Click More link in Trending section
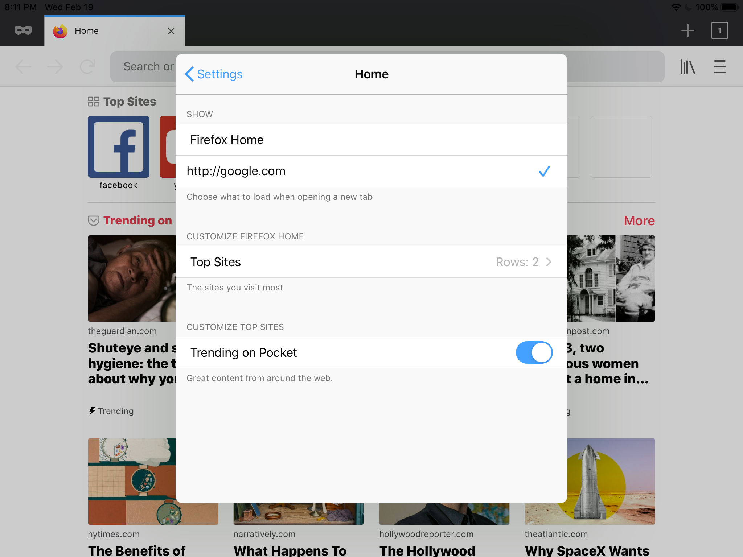Screen dimensions: 743x557 pos(639,220)
